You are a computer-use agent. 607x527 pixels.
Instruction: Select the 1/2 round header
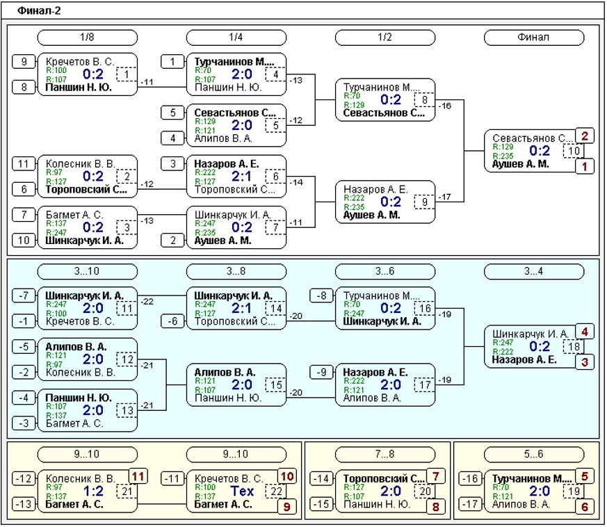385,38
